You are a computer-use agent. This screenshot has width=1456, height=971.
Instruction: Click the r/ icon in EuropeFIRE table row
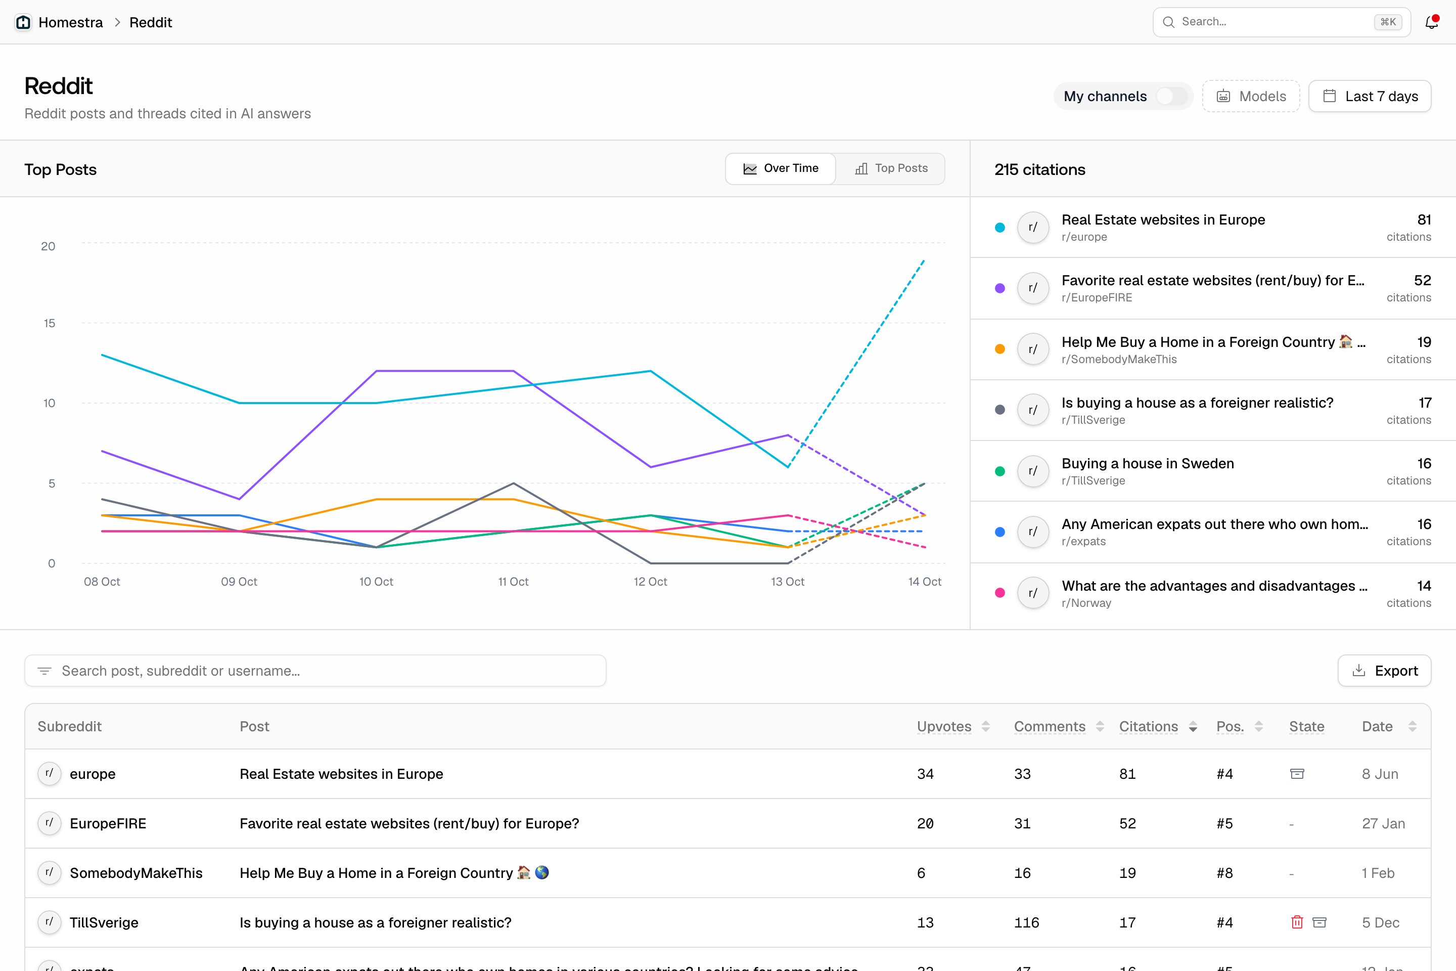(x=50, y=823)
